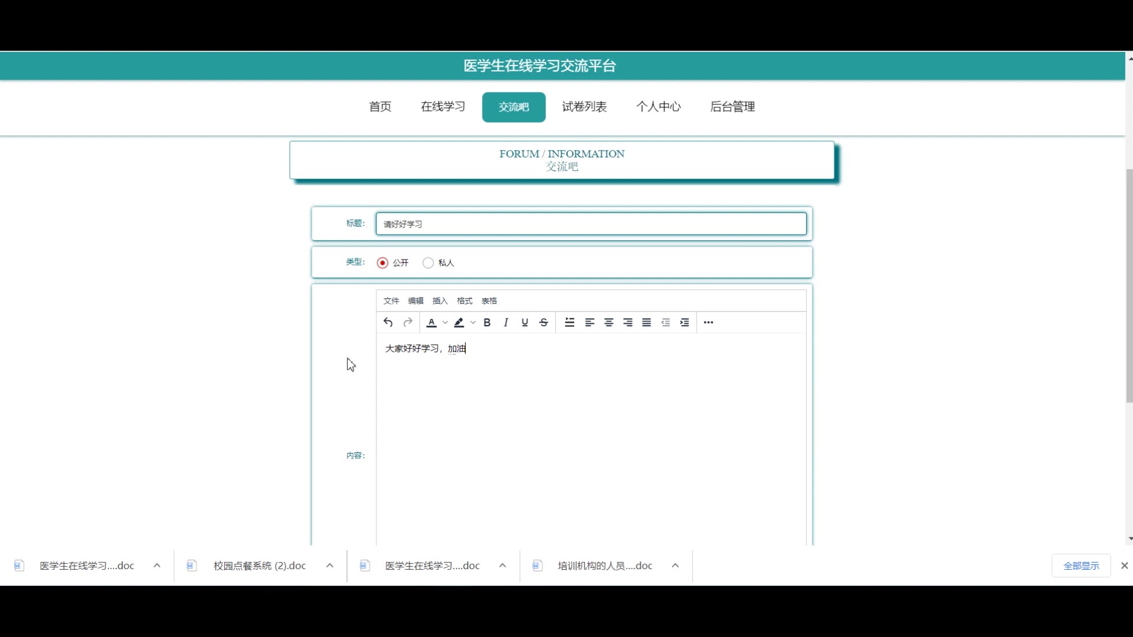This screenshot has height=637, width=1133.
Task: Increase indent in the editor
Action: point(685,322)
